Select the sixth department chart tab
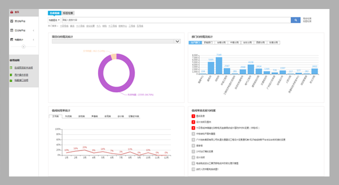 point(260,42)
